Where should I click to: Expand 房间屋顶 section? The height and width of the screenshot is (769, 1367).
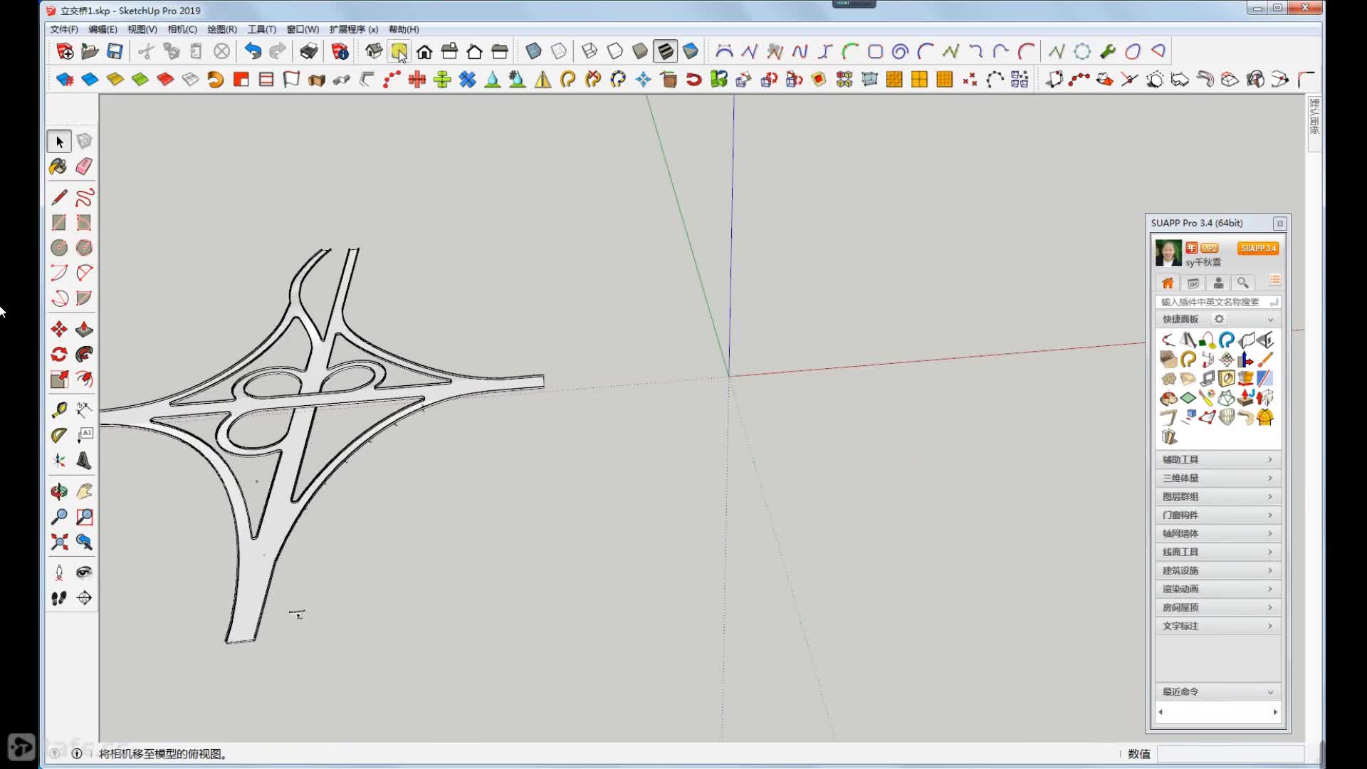pyautogui.click(x=1217, y=607)
